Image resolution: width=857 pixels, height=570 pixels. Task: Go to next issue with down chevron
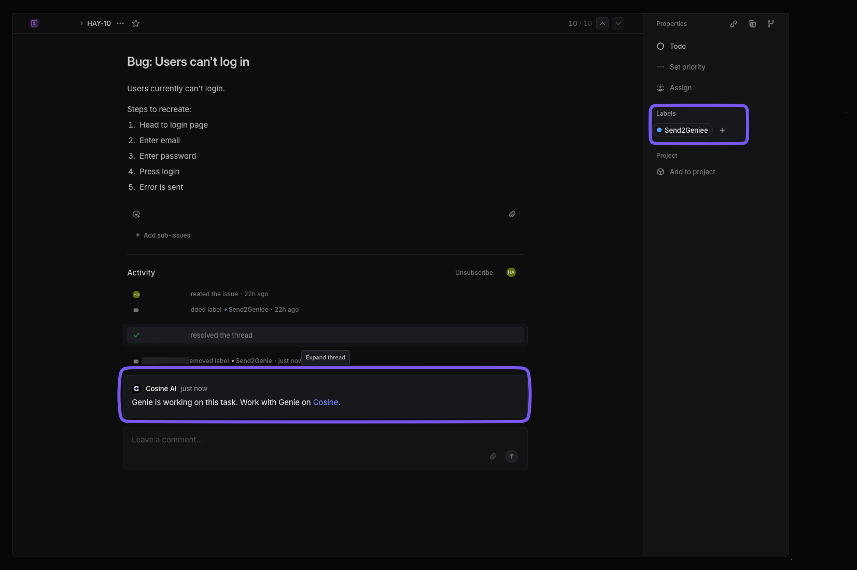point(618,23)
